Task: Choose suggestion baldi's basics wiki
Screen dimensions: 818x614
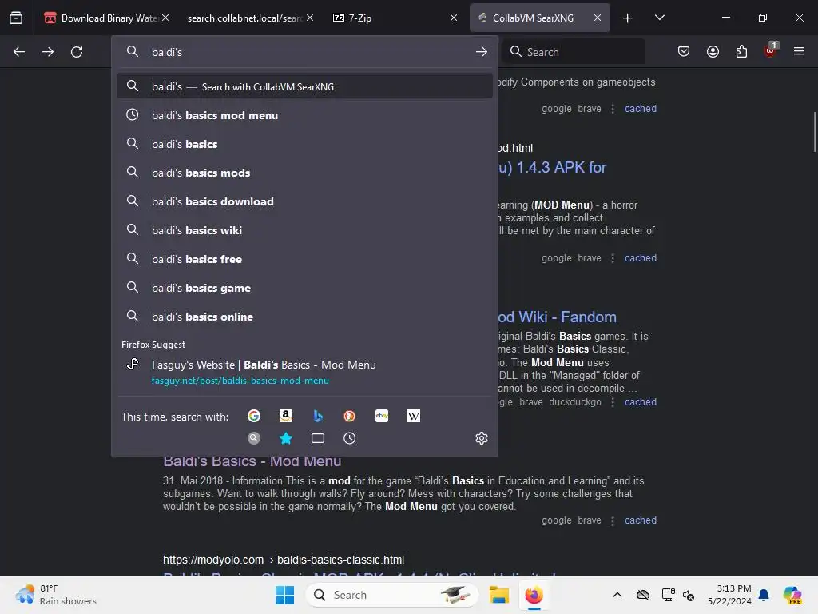Action: point(304,229)
